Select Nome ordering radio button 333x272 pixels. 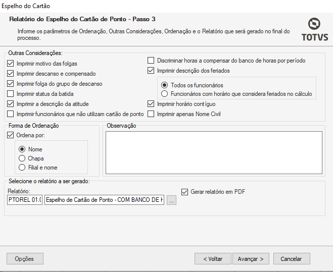click(x=22, y=149)
